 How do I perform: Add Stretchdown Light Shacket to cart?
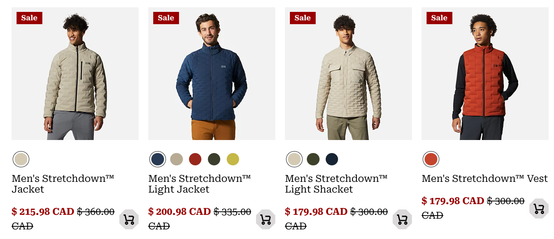point(402,219)
